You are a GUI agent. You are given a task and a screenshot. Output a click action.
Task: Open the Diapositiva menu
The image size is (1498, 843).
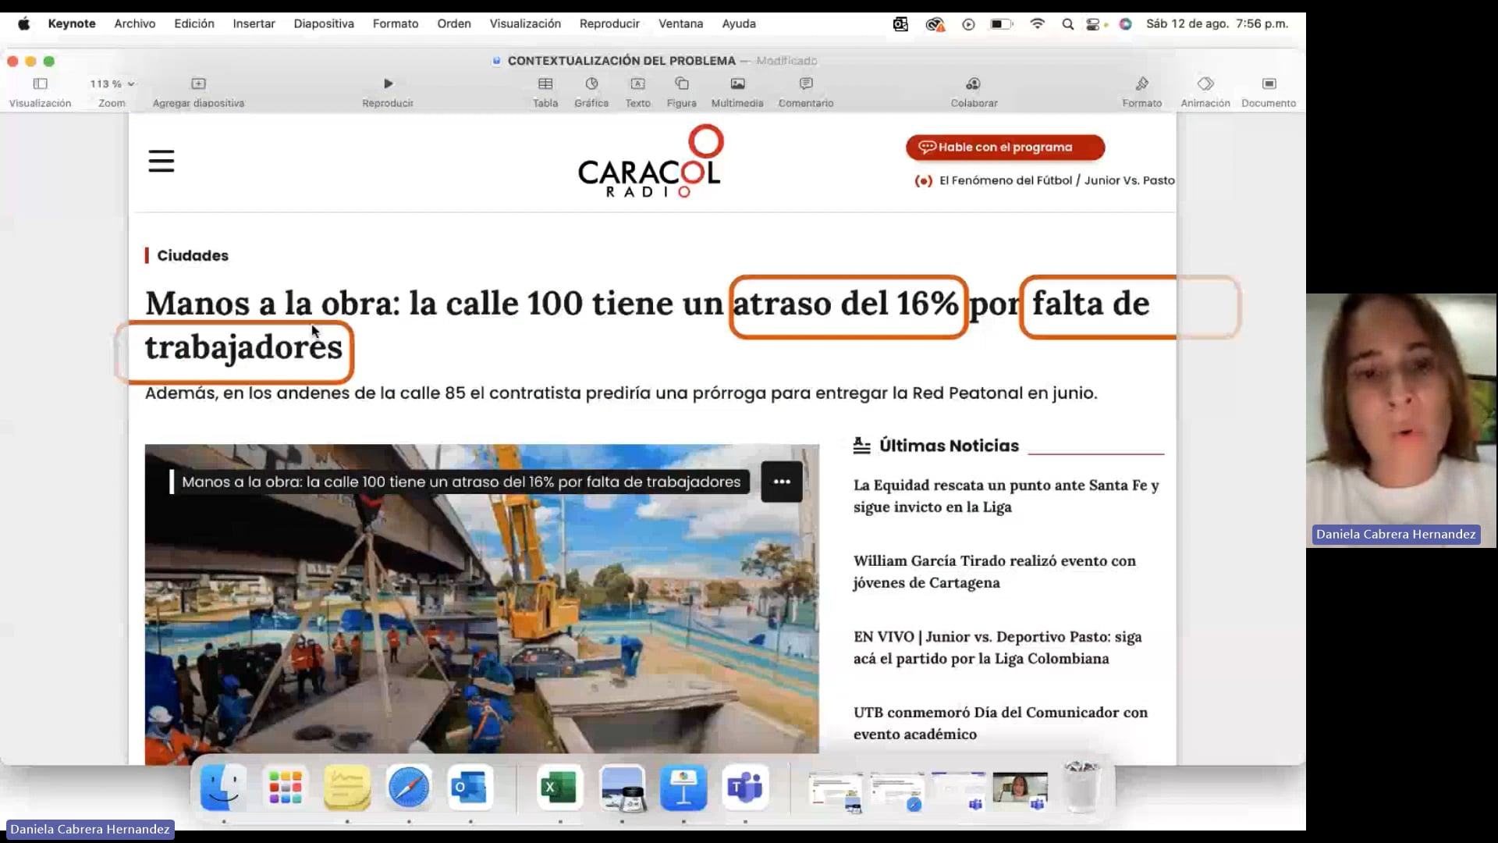[x=324, y=23]
